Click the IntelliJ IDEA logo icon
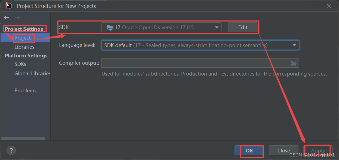The height and width of the screenshot is (160, 339). [9, 5]
